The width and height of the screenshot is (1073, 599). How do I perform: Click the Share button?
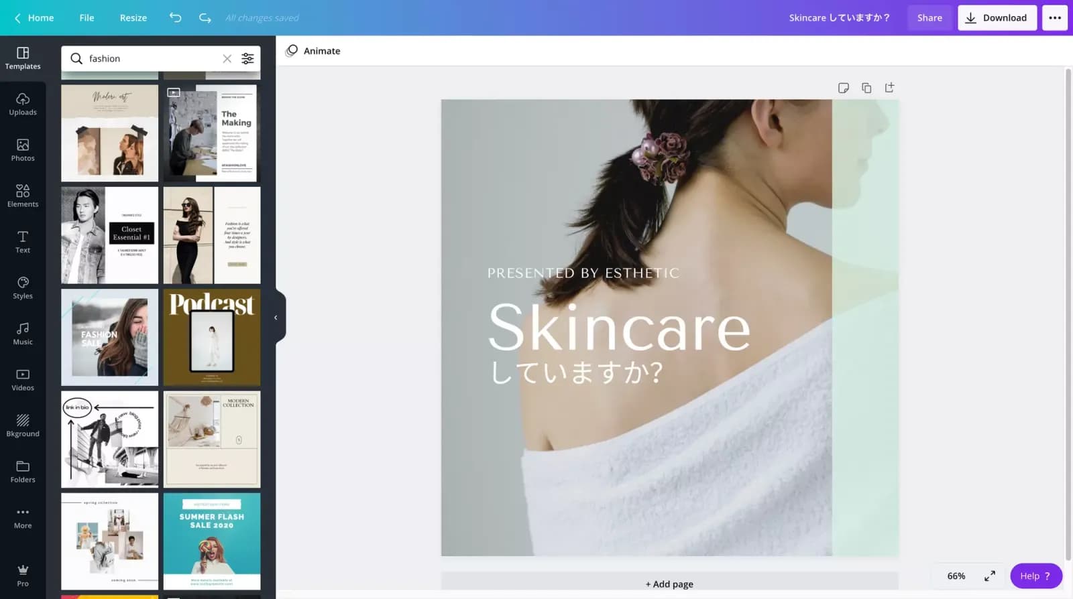[929, 18]
